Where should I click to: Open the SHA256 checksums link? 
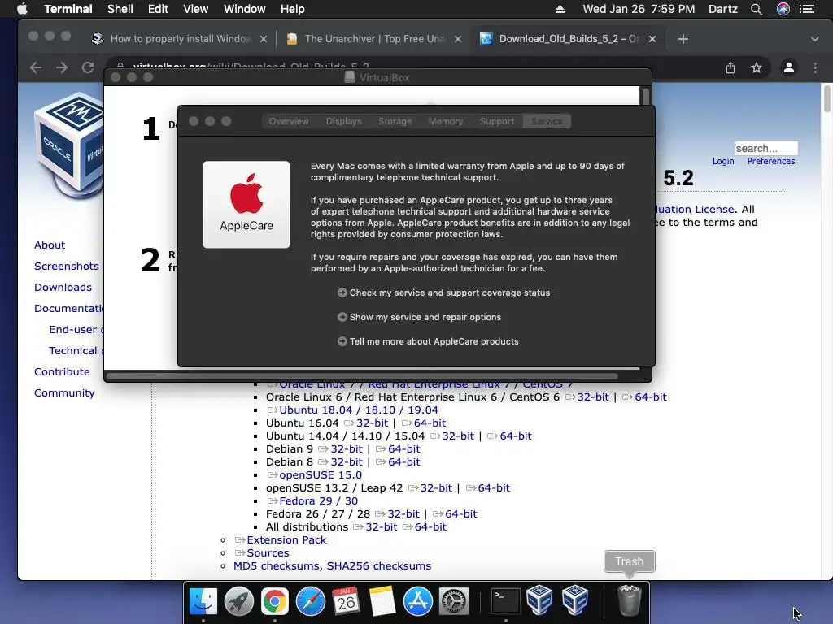(379, 565)
